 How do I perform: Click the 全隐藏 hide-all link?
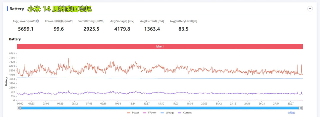[291, 113]
